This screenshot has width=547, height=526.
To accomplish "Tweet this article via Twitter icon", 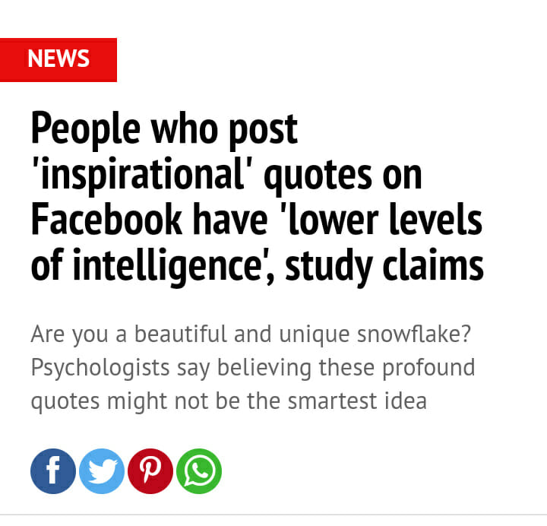I will (102, 471).
